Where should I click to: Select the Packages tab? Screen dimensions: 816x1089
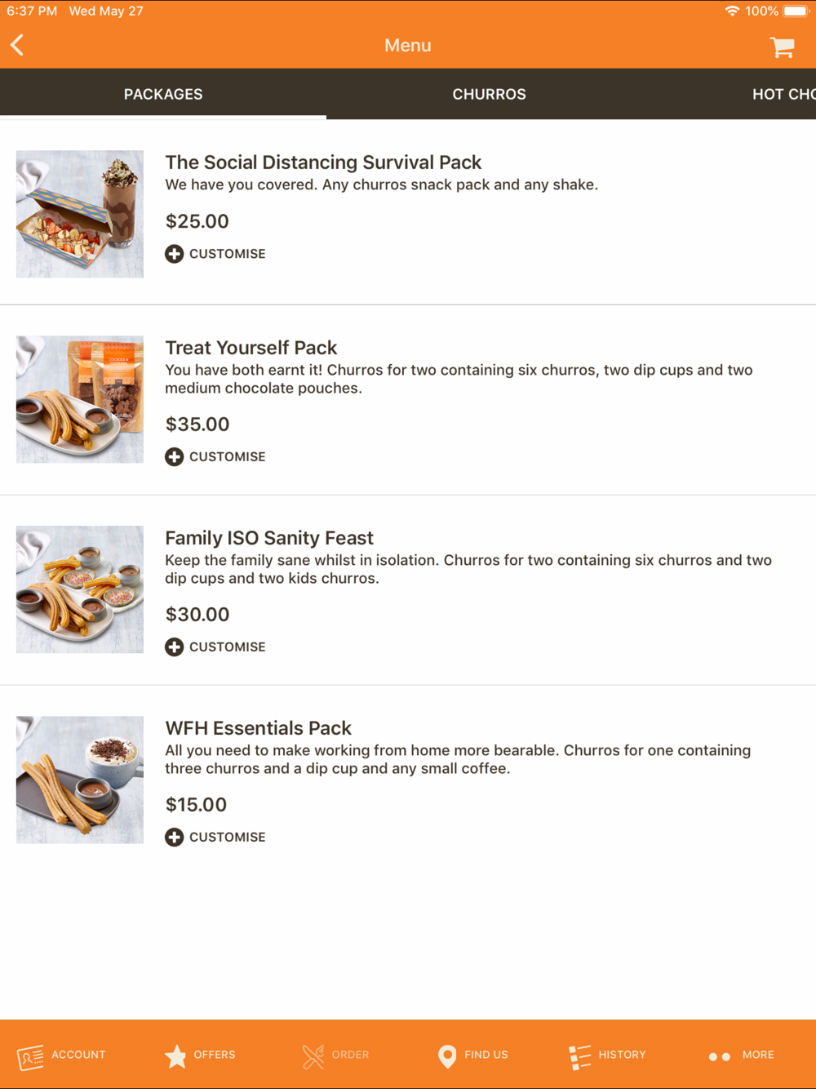(x=163, y=94)
